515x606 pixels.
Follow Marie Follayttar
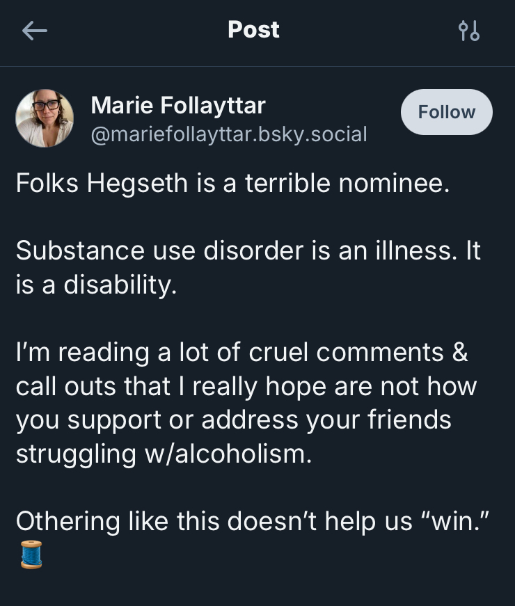point(446,112)
